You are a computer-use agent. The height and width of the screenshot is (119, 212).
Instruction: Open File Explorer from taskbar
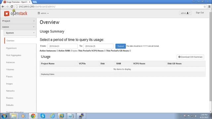14,116
